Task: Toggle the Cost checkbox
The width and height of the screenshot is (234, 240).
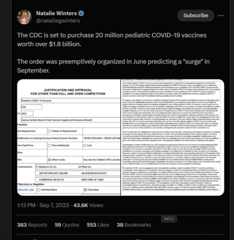Action: [x=85, y=145]
